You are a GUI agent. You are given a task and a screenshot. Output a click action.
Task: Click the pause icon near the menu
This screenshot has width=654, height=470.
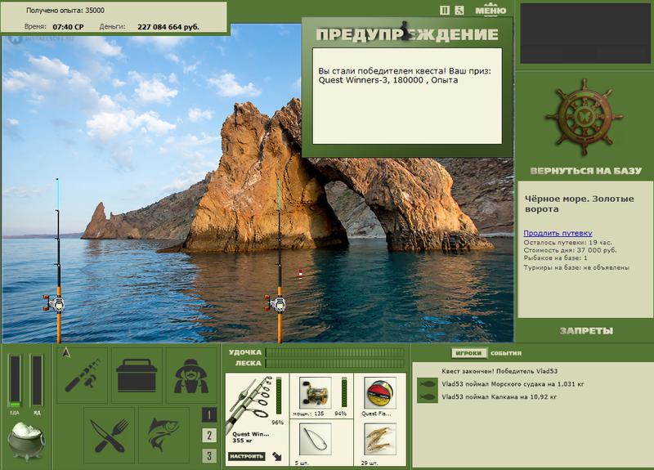pos(445,11)
